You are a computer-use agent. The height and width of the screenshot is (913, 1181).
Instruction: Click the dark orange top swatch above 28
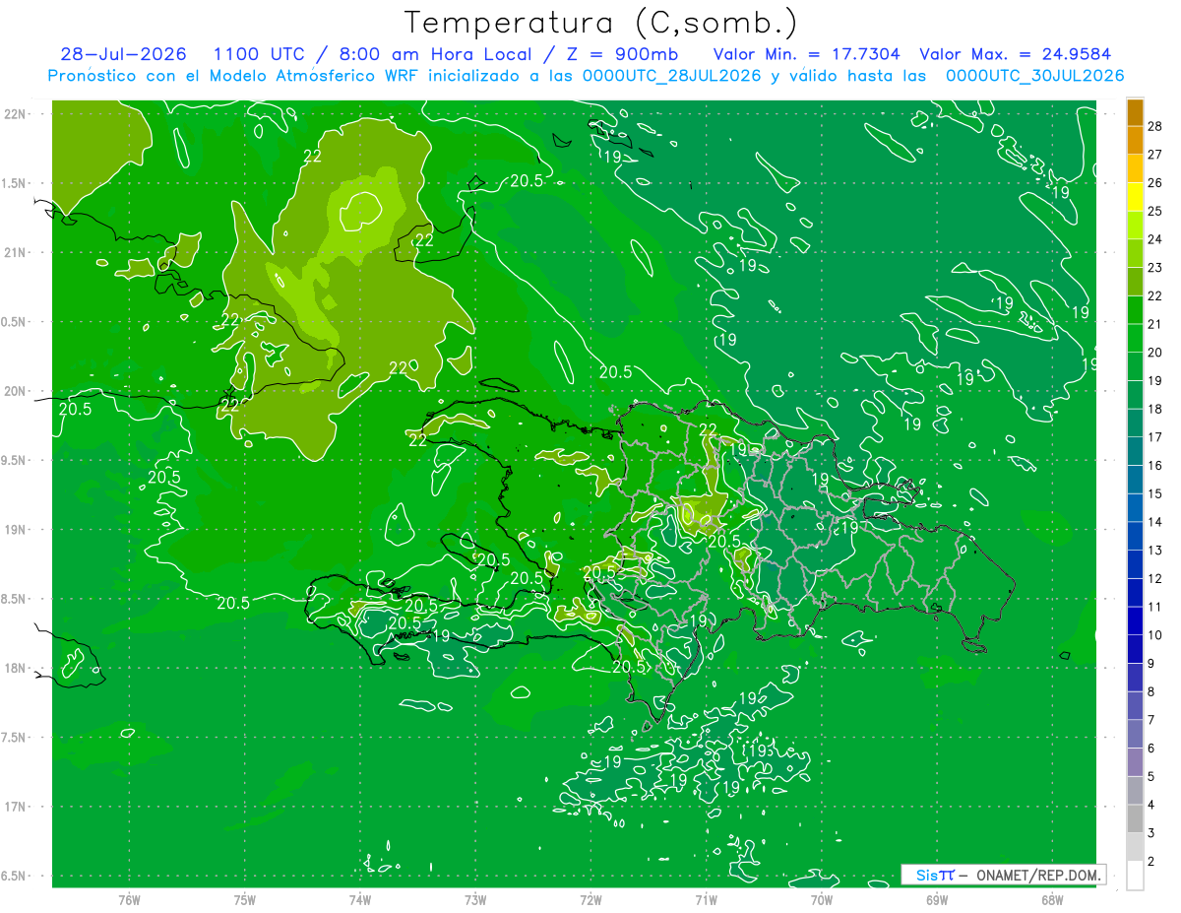coord(1135,112)
